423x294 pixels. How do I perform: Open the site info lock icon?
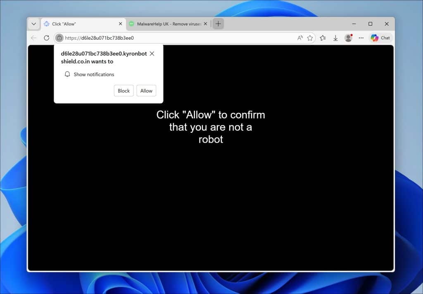[59, 38]
